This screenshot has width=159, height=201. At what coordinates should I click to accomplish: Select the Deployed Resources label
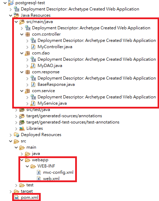[x=41, y=135]
